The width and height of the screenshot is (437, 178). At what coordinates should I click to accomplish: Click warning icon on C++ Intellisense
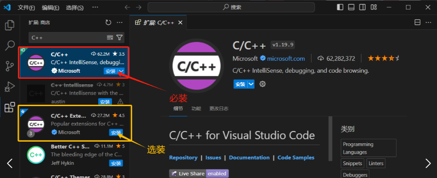coord(120,101)
